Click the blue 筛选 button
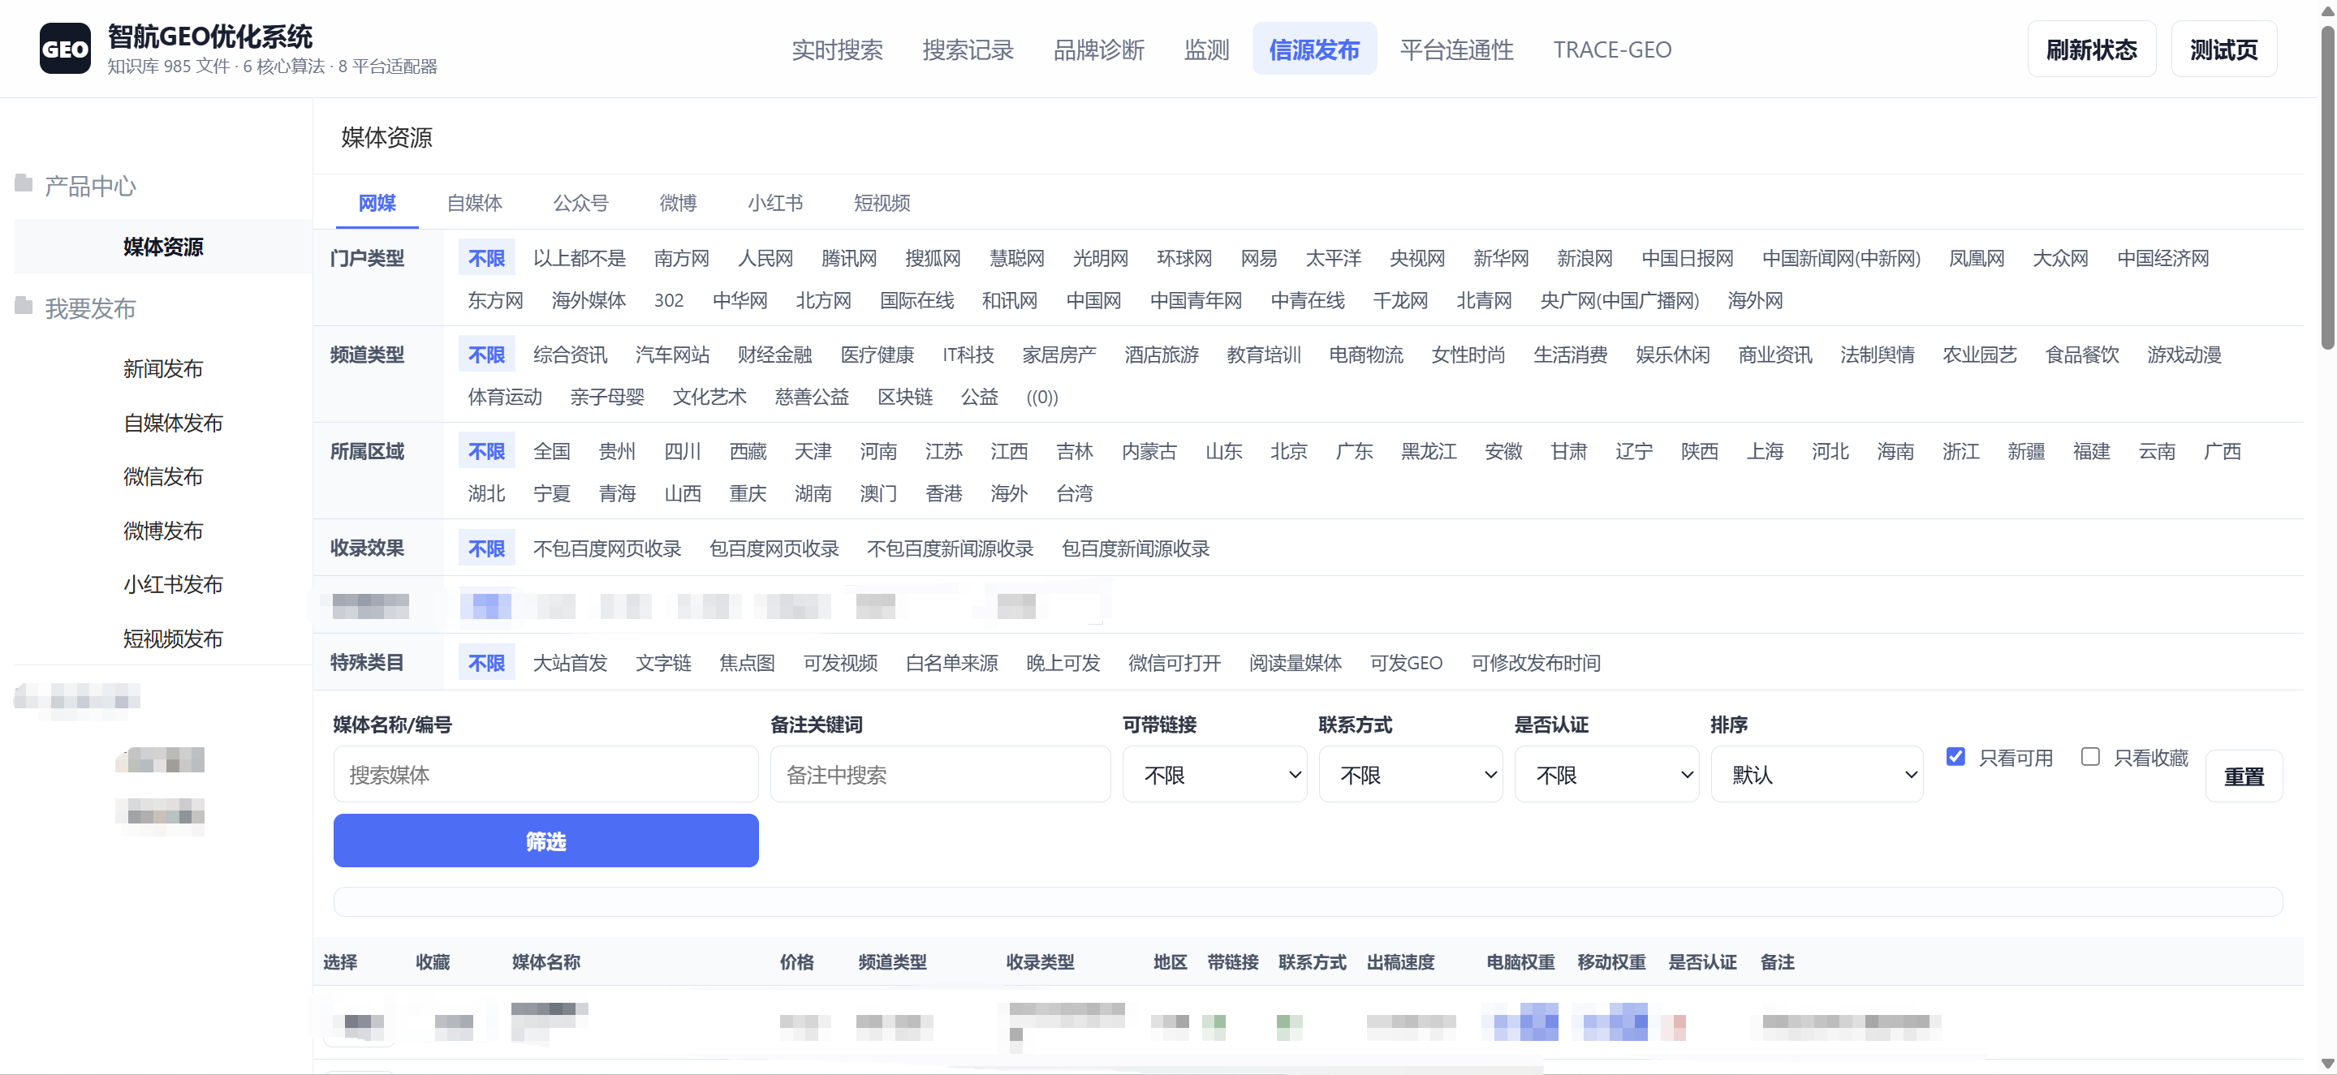Image resolution: width=2337 pixels, height=1075 pixels. click(545, 841)
